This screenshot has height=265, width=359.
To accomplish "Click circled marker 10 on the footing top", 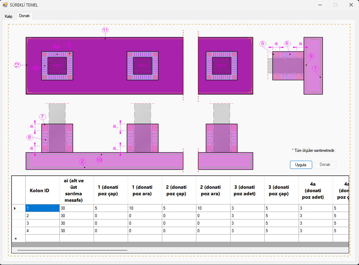I will [x=99, y=160].
